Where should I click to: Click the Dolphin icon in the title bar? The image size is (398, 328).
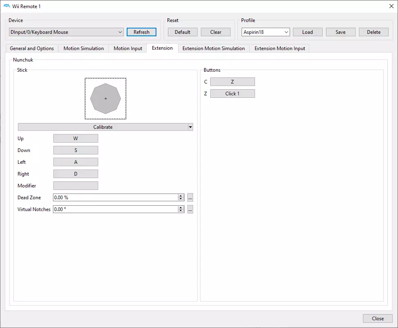pyautogui.click(x=7, y=6)
